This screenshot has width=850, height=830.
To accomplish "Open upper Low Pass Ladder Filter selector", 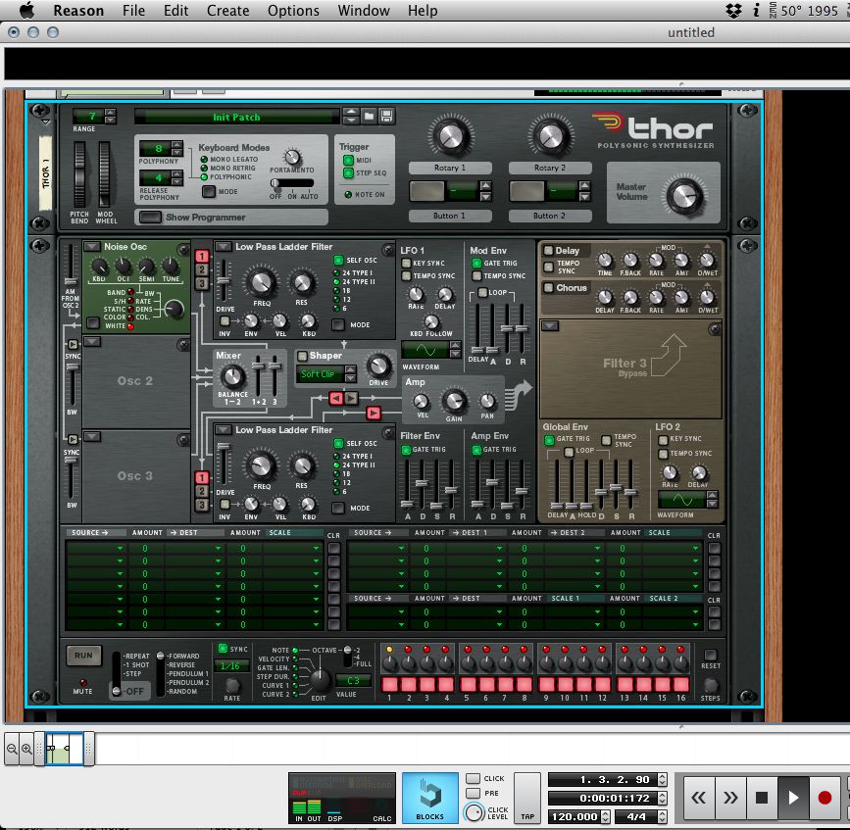I will coord(224,247).
